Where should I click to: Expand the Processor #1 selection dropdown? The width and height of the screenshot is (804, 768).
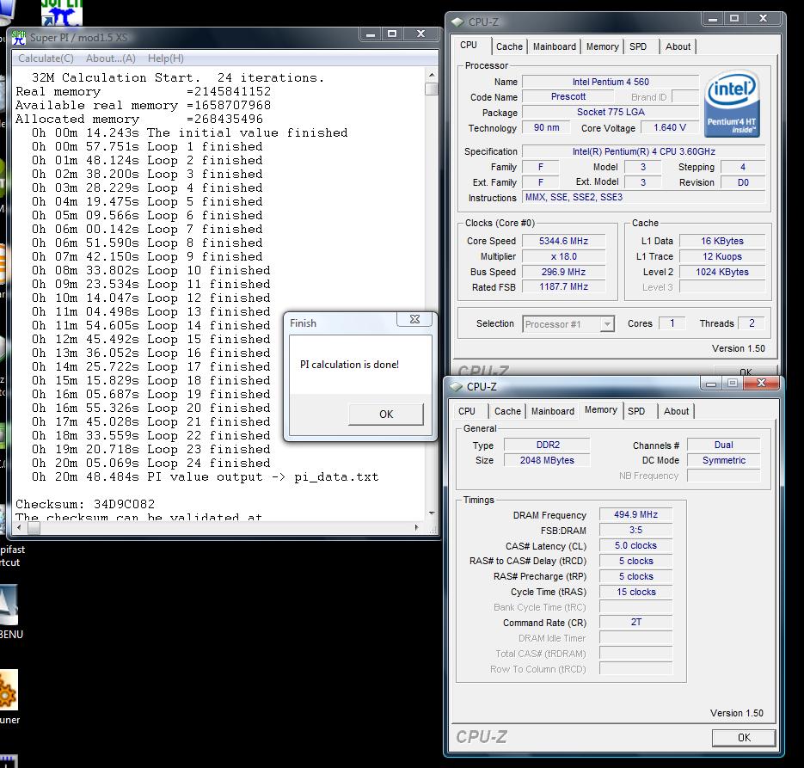tap(607, 324)
